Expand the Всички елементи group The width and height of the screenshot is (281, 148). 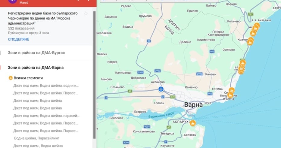28,78
